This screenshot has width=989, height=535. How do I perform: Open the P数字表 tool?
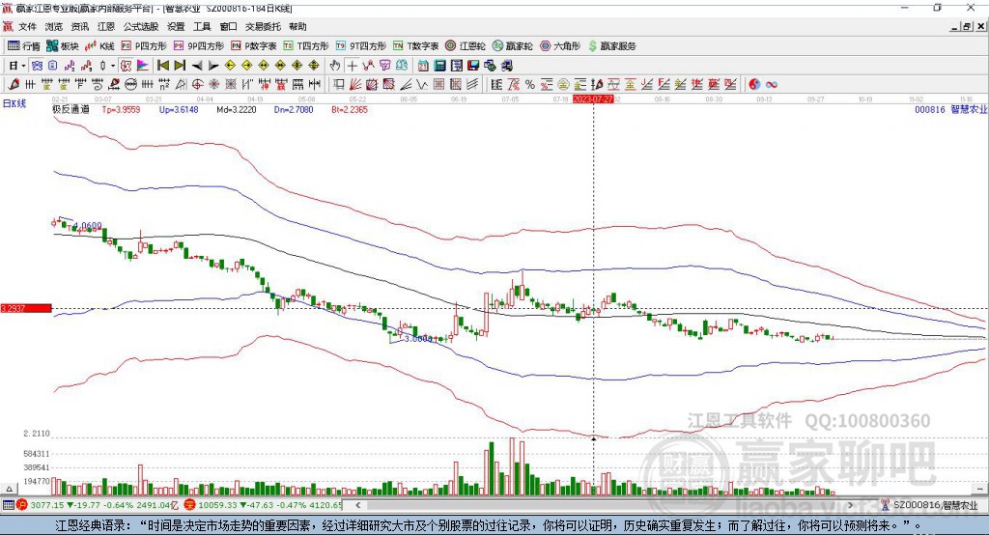tap(254, 46)
